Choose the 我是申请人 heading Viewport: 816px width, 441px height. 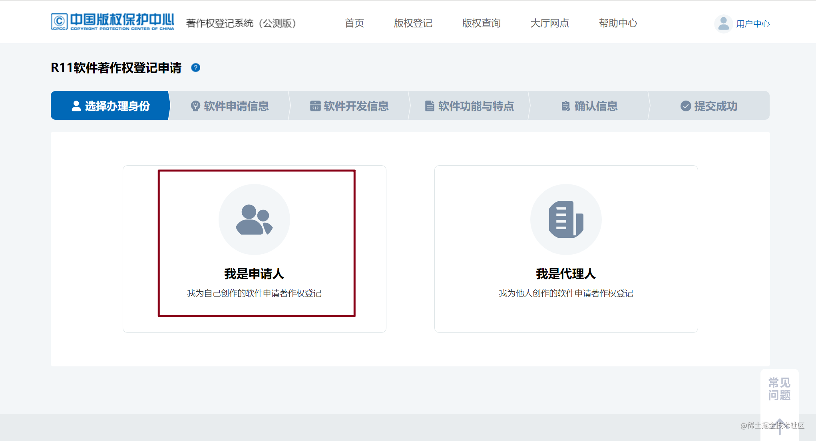pos(254,274)
